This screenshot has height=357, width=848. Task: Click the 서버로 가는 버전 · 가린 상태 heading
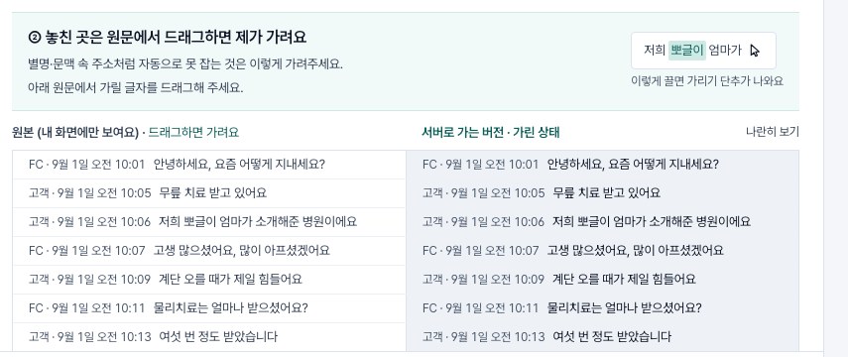(491, 133)
